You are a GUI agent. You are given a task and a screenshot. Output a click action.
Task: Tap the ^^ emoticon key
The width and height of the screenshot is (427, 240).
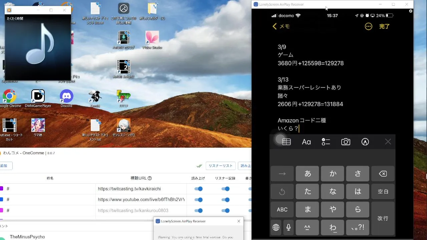pos(308,228)
